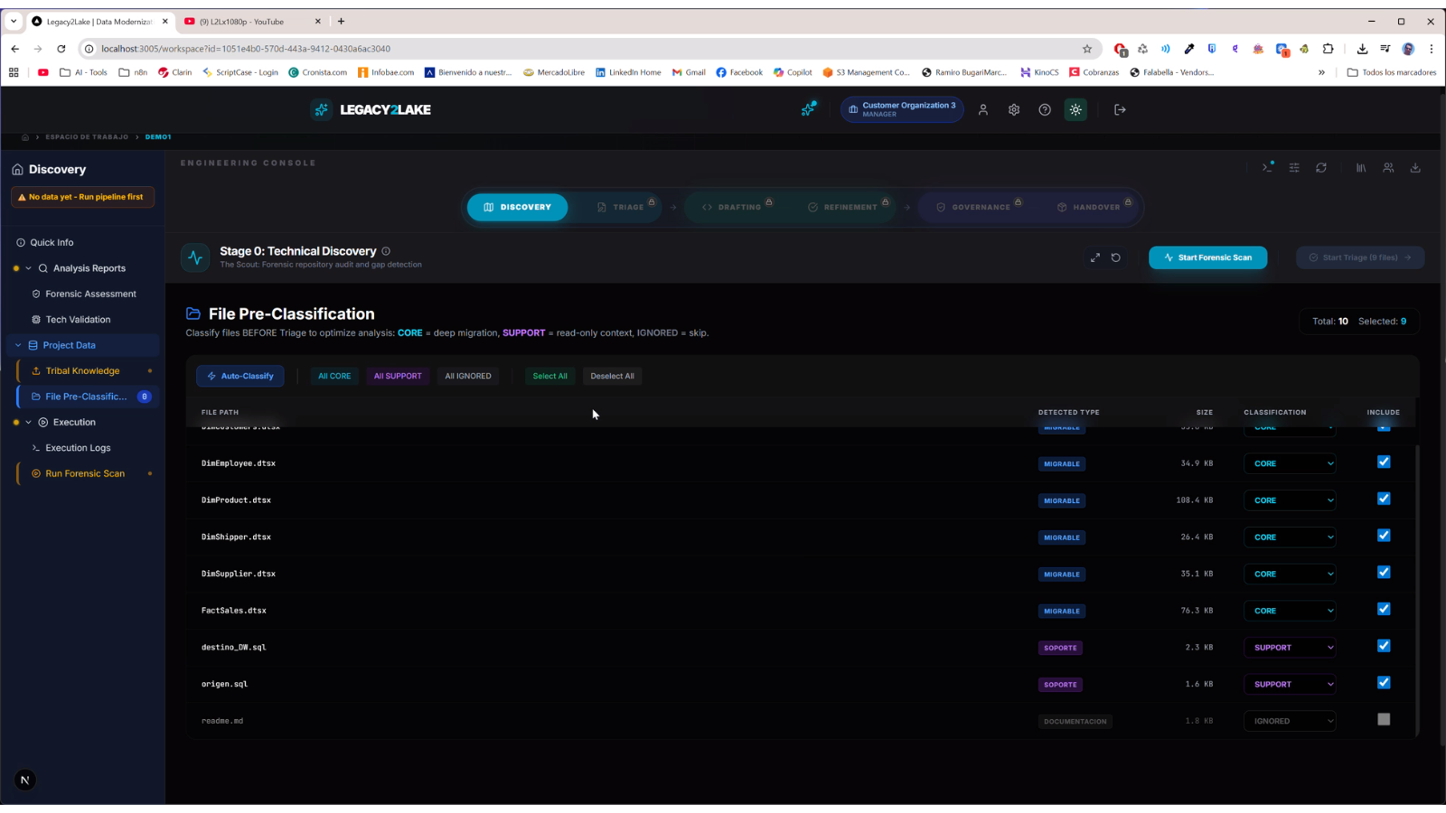Open the terminal console icon
The width and height of the screenshot is (1446, 813).
pos(1267,167)
